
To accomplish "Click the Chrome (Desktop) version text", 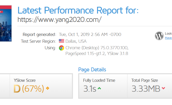I will 97,48.
